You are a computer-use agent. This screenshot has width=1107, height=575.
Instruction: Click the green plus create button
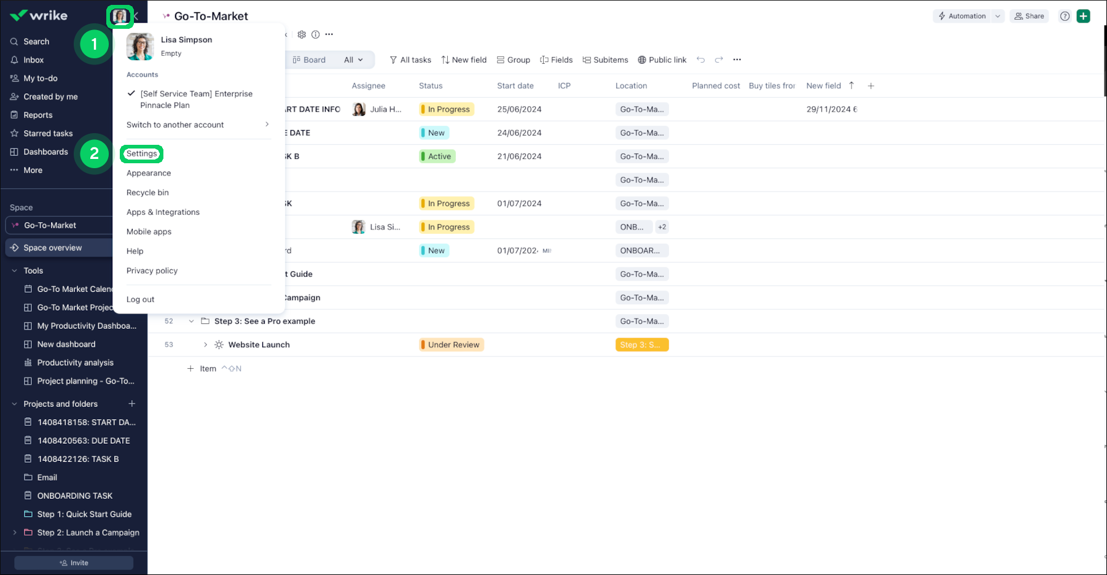pyautogui.click(x=1084, y=17)
